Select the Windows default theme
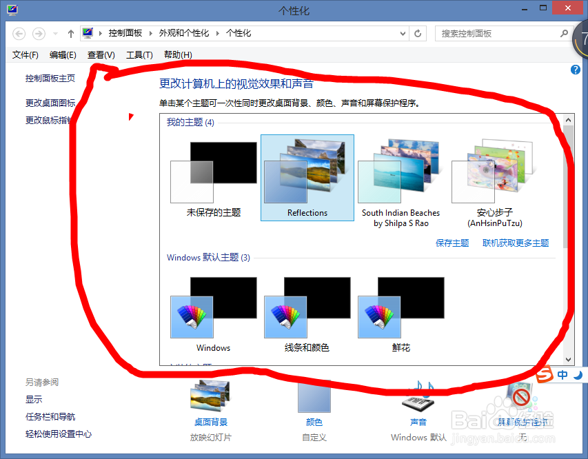This screenshot has height=459, width=588. [x=214, y=314]
